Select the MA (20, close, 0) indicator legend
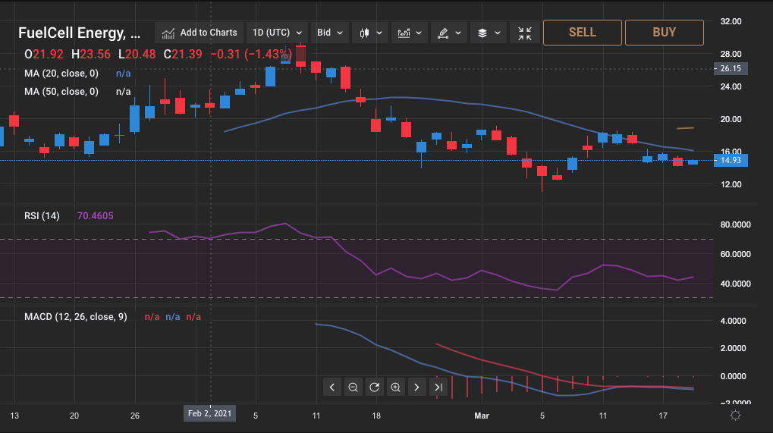This screenshot has width=773, height=433. (61, 74)
